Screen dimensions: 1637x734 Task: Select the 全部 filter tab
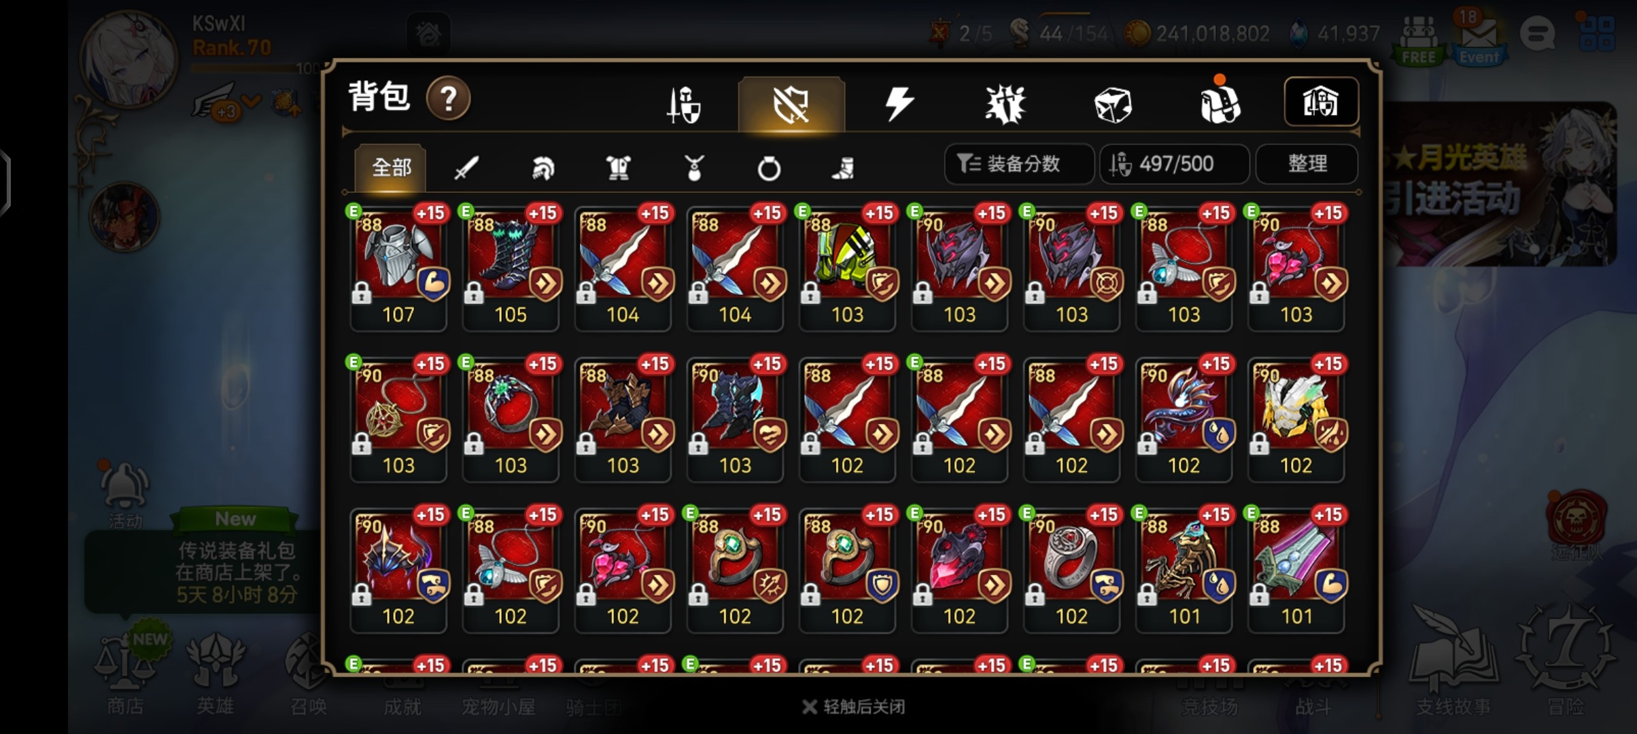tap(391, 167)
